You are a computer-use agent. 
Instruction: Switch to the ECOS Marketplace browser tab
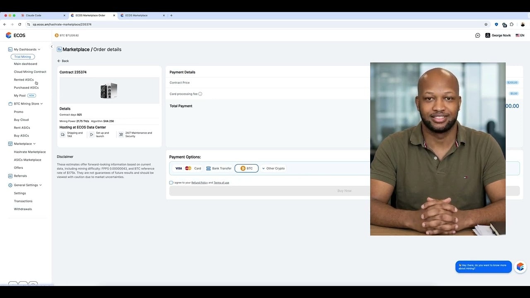click(x=143, y=15)
